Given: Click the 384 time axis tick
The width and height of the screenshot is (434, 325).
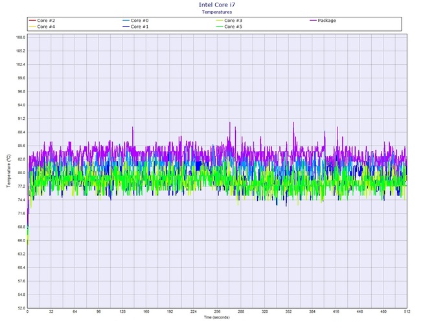Looking at the screenshot, I should pyautogui.click(x=312, y=311).
